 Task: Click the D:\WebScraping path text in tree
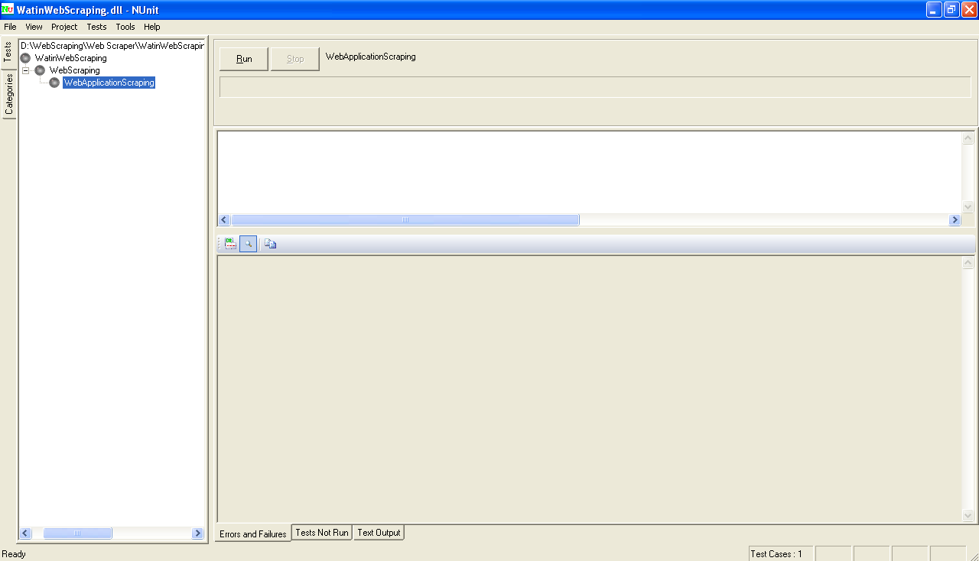click(x=112, y=46)
